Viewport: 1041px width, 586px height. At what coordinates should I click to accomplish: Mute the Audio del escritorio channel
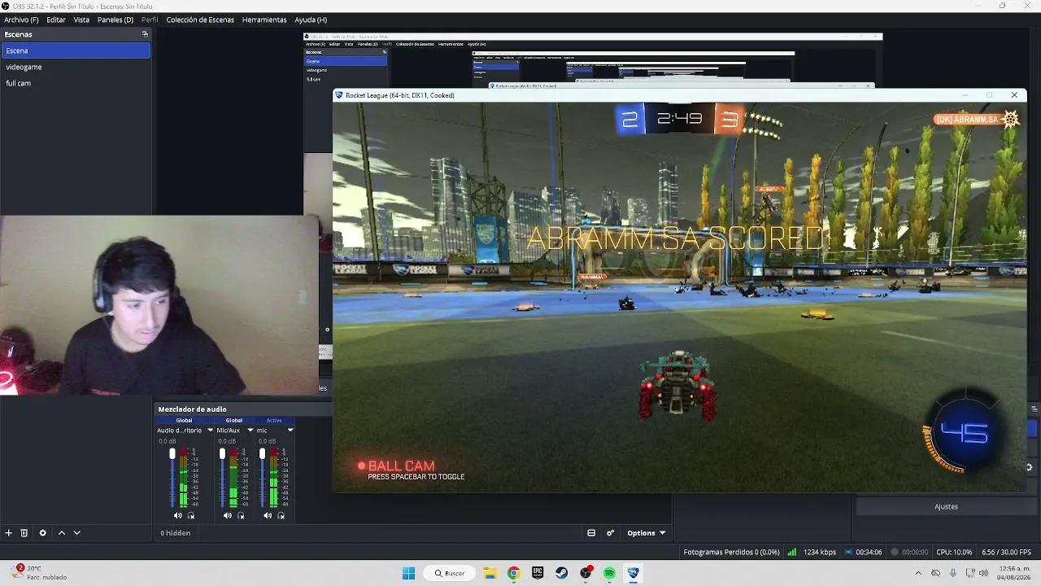coord(177,516)
